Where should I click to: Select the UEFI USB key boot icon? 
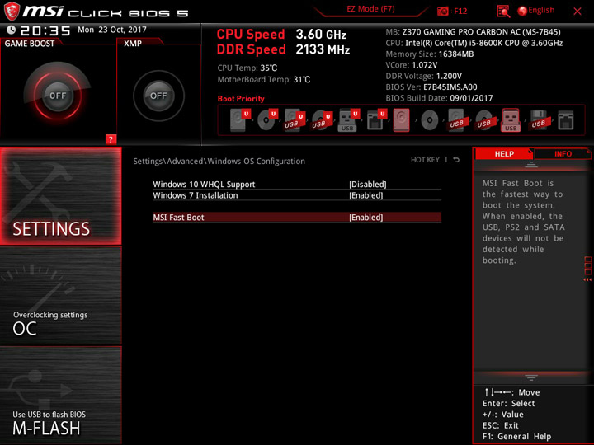(348, 120)
